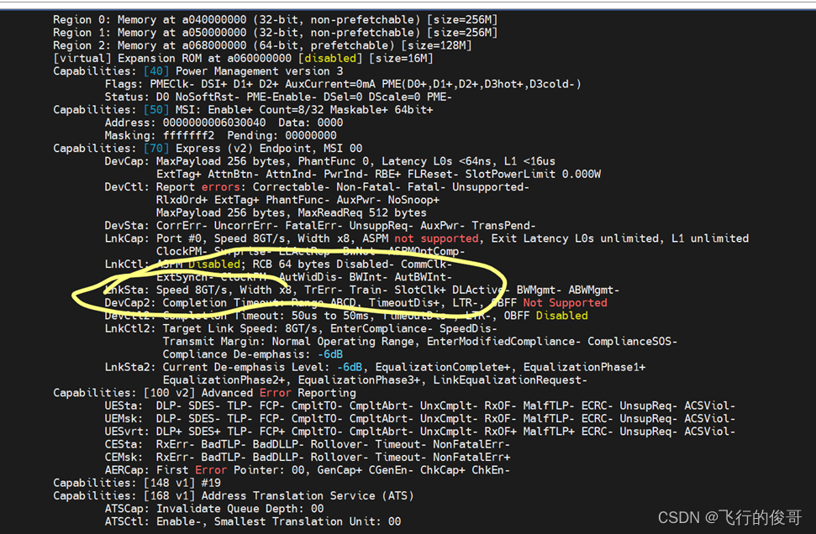Viewport: 816px width, 534px height.
Task: Click the 'UESta:' status line
Action: (x=420, y=406)
